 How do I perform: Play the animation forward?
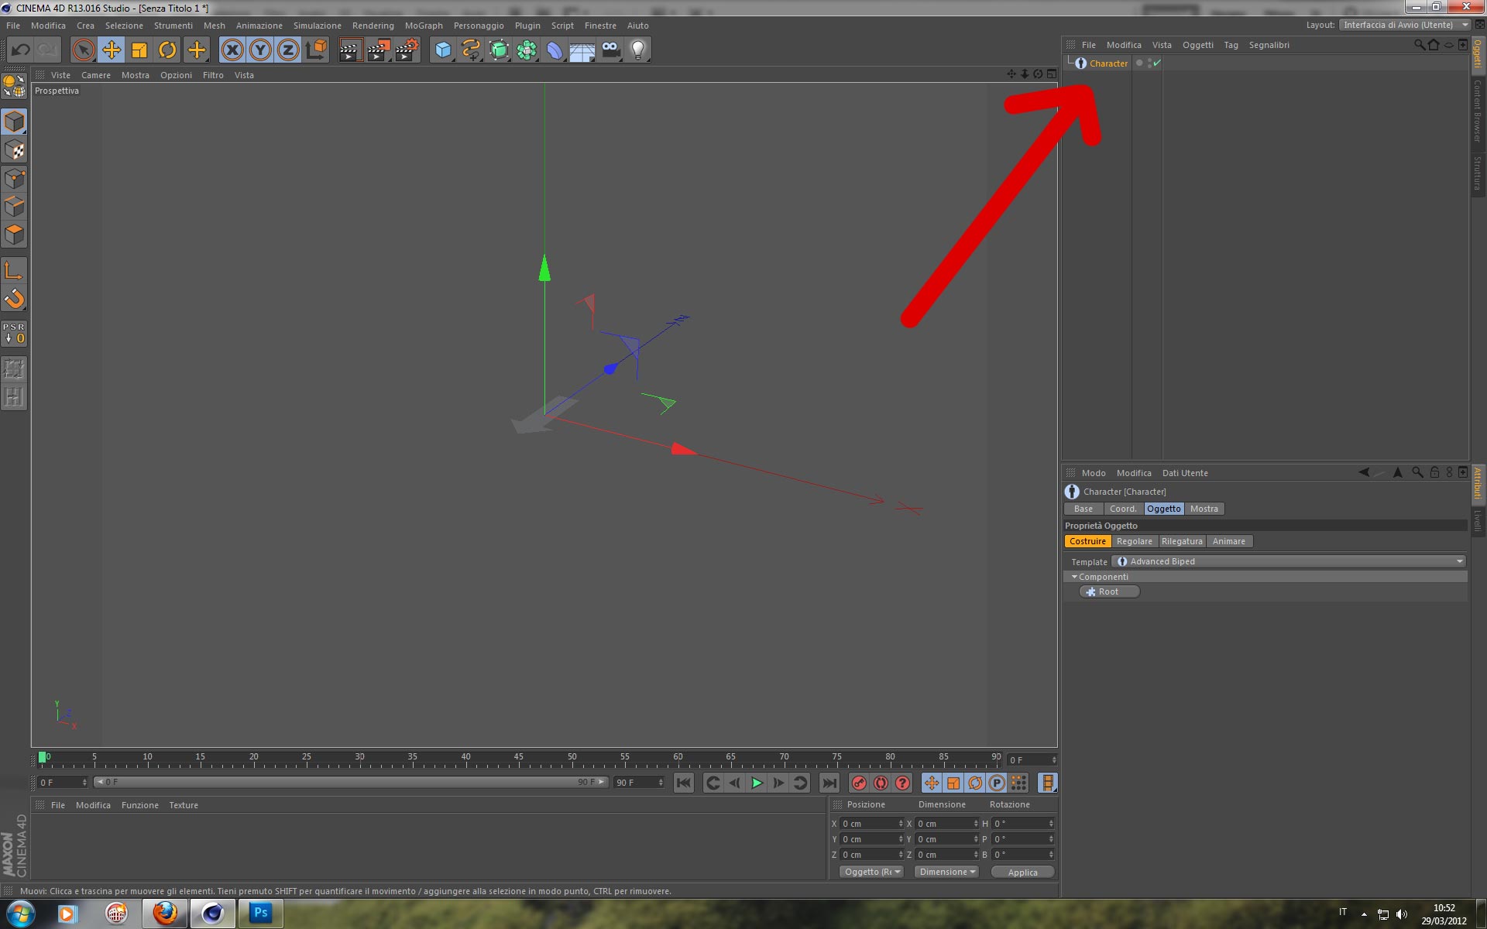click(757, 783)
